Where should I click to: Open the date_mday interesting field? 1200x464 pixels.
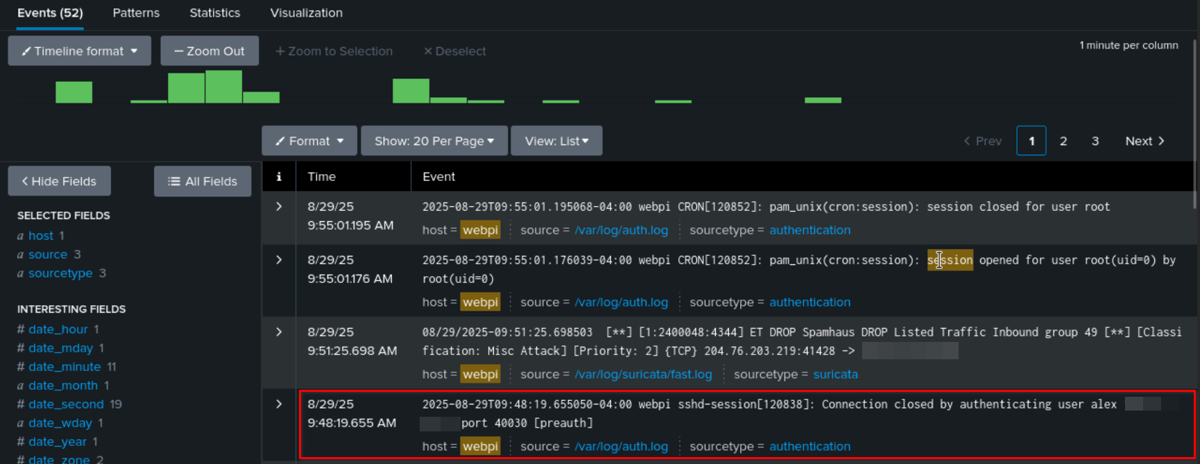61,348
